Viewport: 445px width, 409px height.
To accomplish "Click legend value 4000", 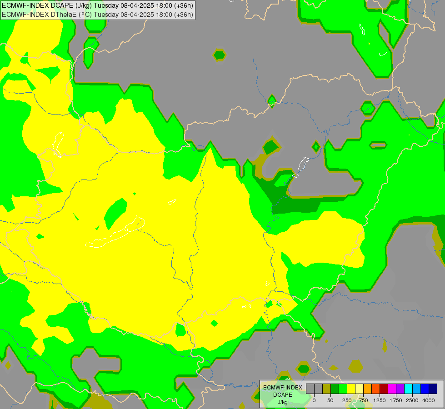I will 429,400.
